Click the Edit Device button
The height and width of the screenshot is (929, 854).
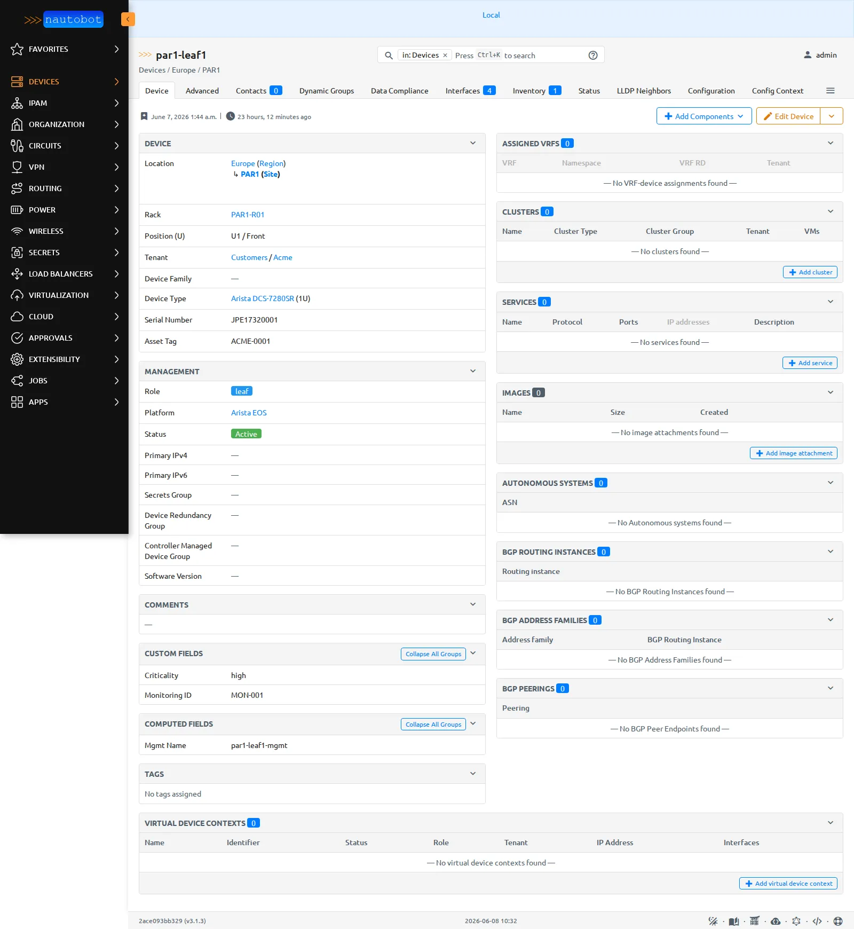pyautogui.click(x=788, y=116)
